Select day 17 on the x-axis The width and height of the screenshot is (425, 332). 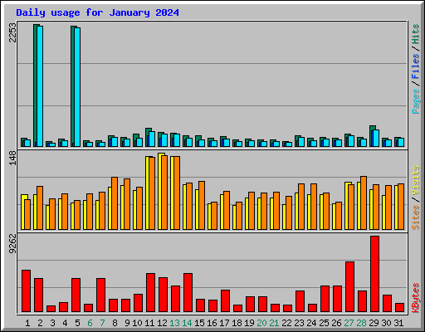(x=224, y=323)
